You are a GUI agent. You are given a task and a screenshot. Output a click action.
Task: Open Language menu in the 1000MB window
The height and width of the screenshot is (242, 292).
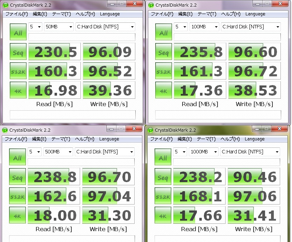(255, 139)
